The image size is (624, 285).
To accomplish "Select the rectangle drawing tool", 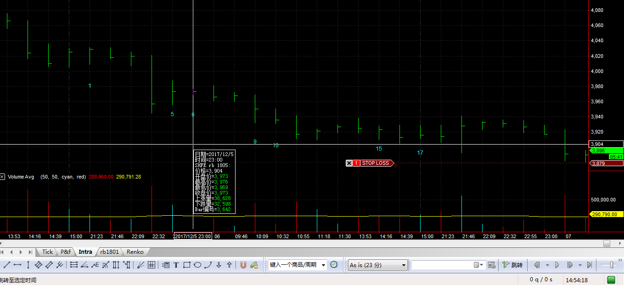I will [x=186, y=265].
